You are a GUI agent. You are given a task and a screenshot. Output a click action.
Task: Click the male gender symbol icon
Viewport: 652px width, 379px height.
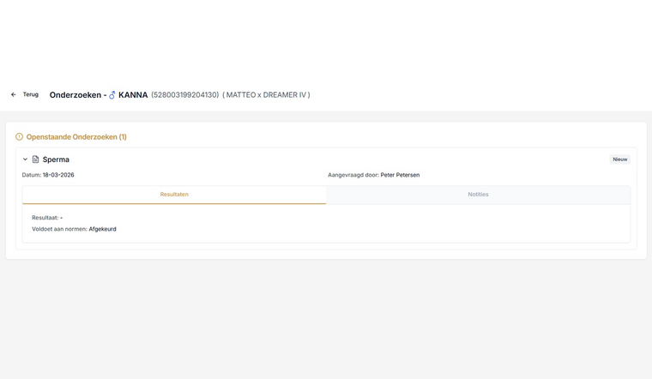(x=112, y=95)
